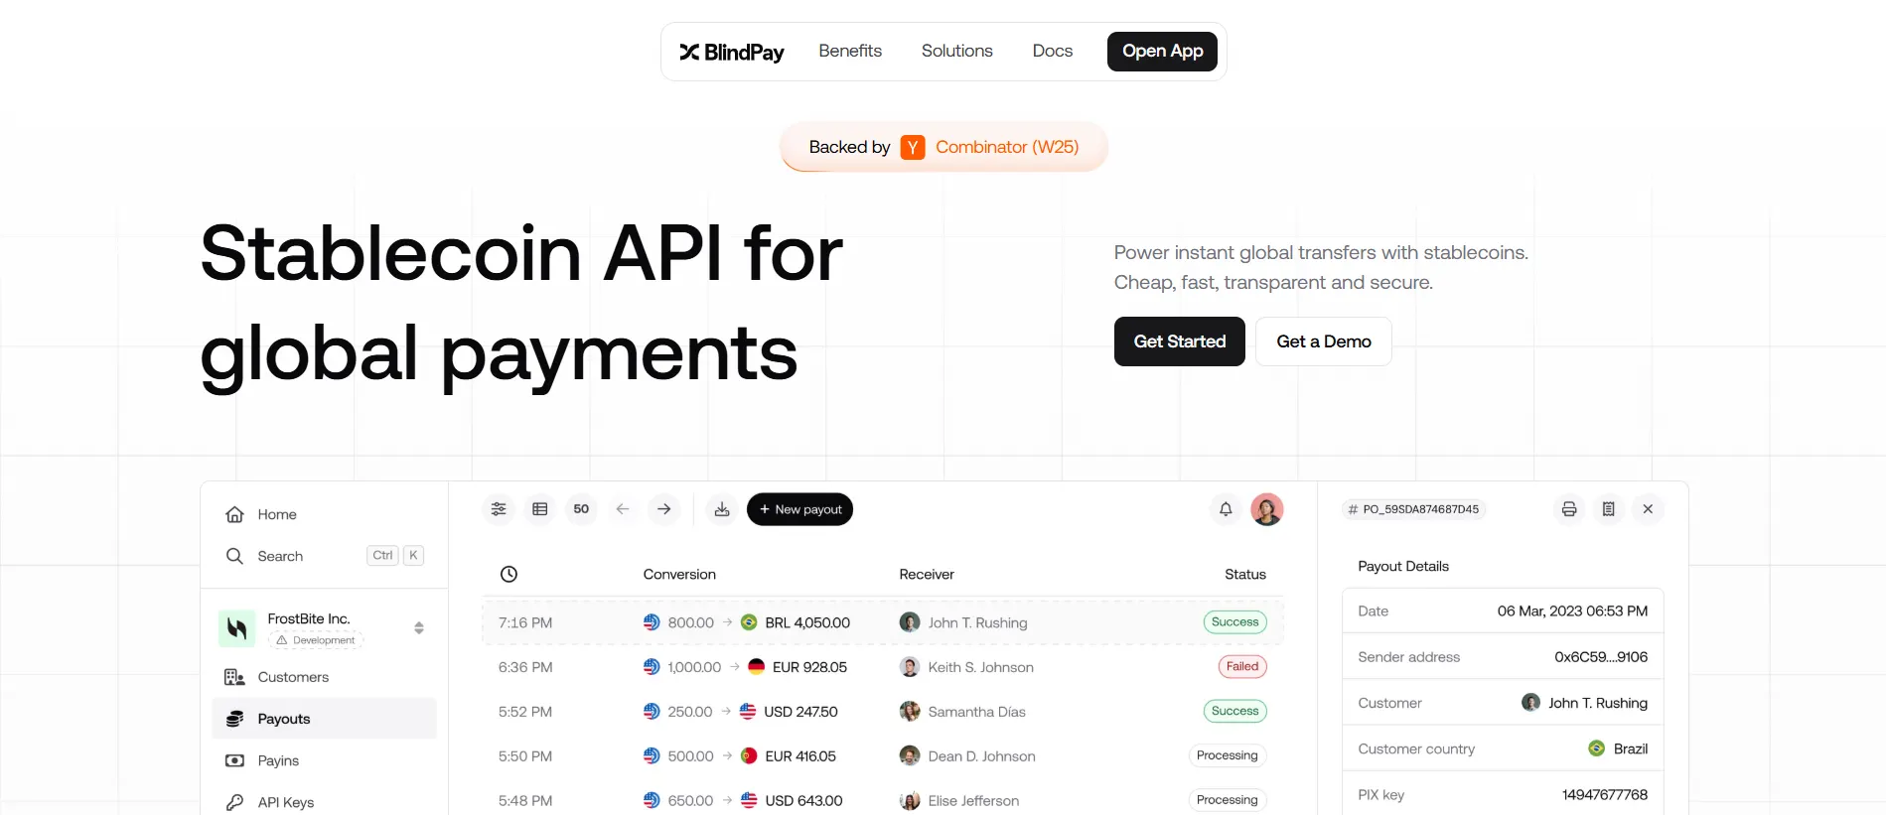Open the Solutions menu item
The width and height of the screenshot is (1886, 815).
956,51
